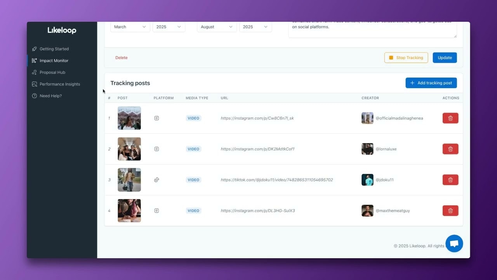Open the March month dropdown
The height and width of the screenshot is (280, 497).
(x=130, y=27)
